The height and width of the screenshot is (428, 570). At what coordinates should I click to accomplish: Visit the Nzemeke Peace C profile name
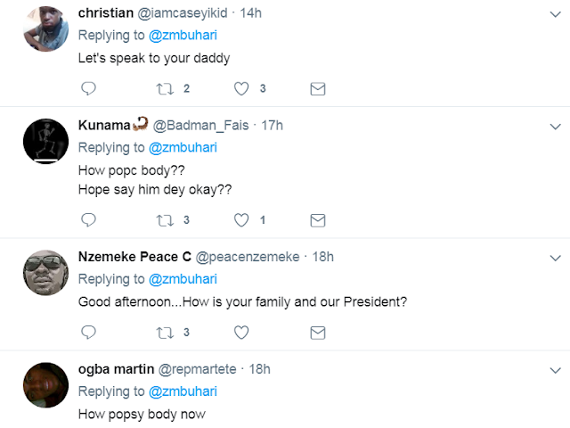[134, 257]
